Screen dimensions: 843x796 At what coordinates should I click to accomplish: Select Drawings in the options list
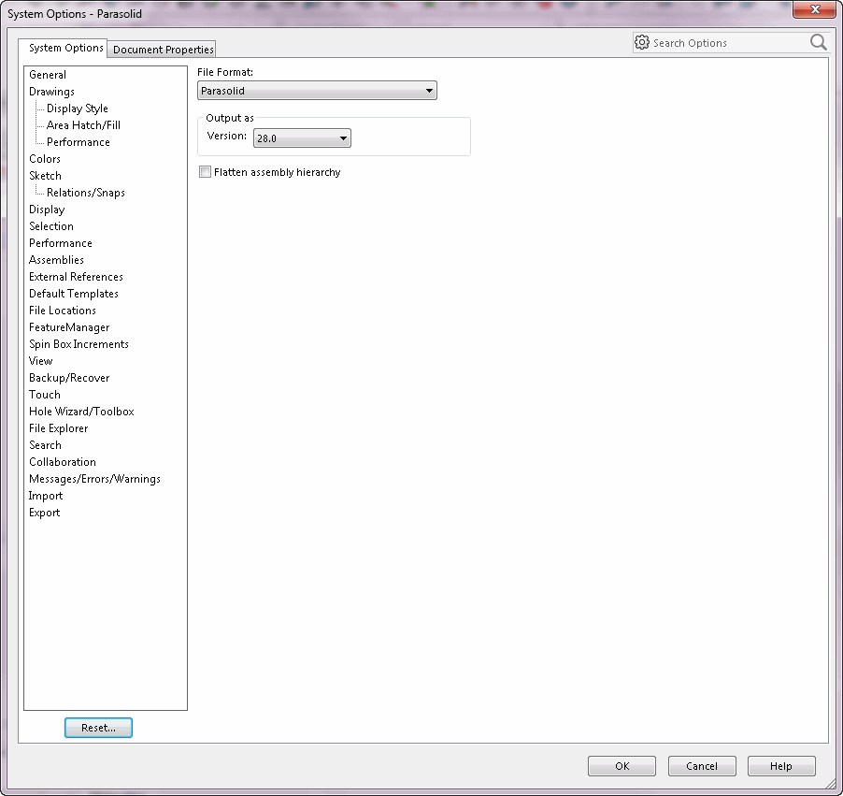[x=51, y=92]
